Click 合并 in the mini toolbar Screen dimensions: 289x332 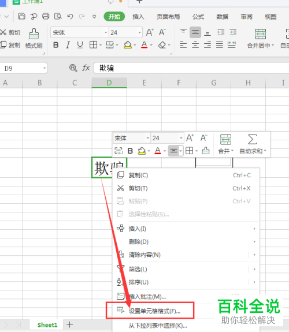(225, 144)
